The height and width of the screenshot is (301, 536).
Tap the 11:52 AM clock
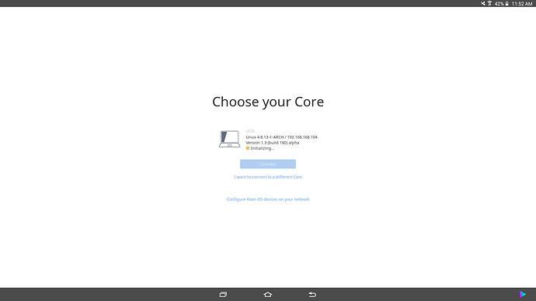(522, 4)
